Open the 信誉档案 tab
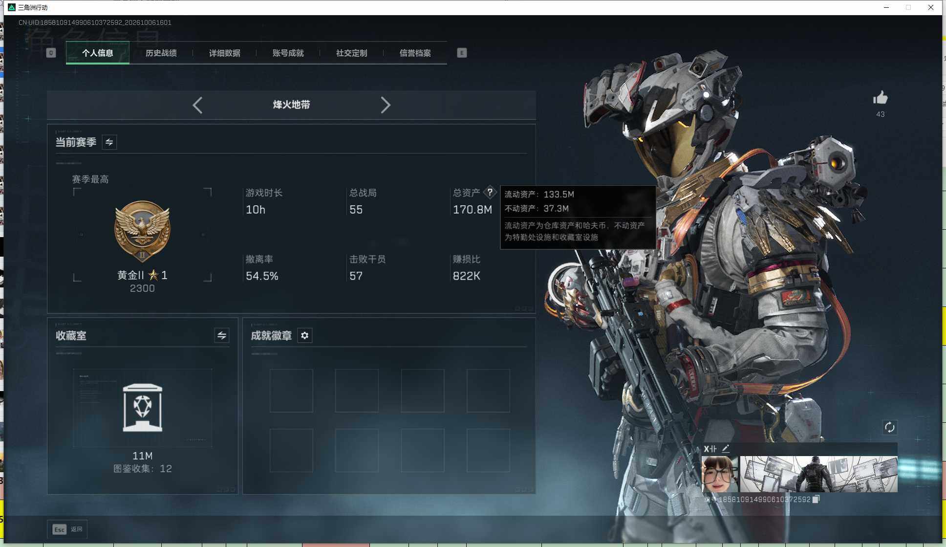The image size is (946, 547). tap(415, 53)
